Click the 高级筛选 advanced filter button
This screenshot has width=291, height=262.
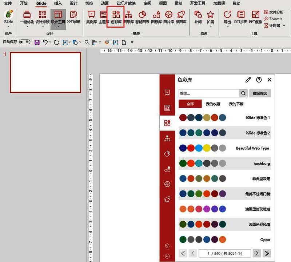pos(260,93)
